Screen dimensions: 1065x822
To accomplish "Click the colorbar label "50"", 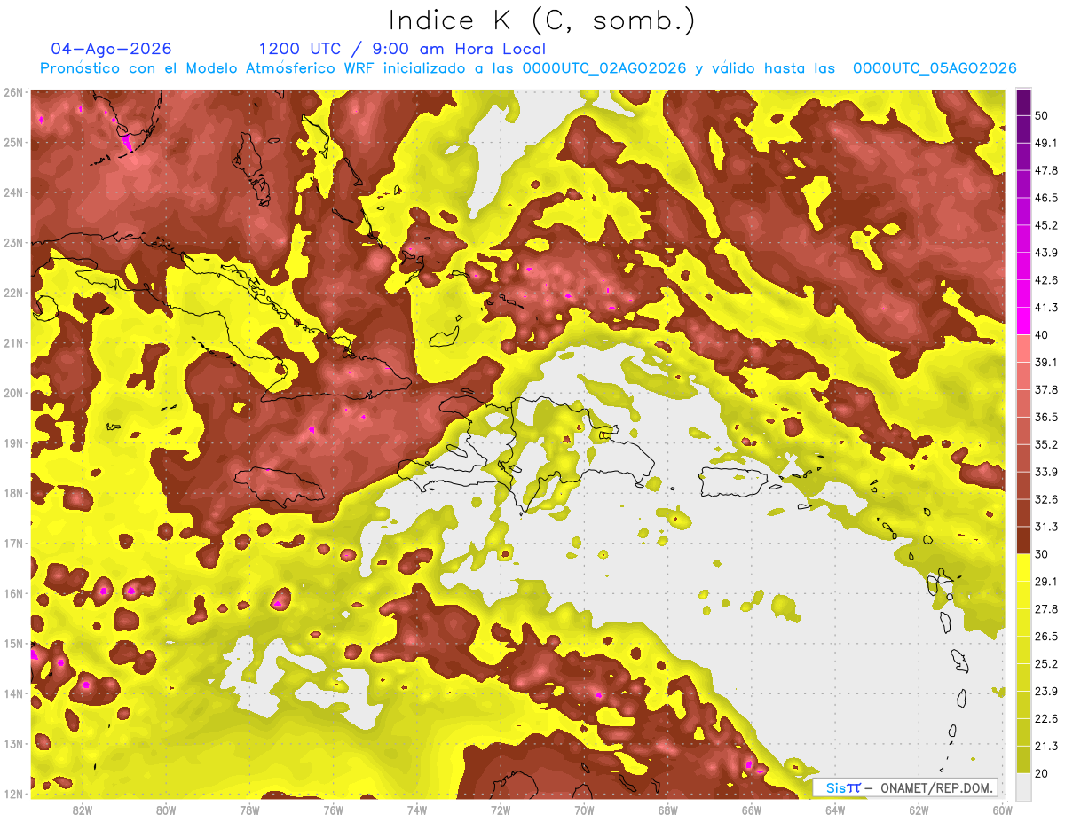I will point(1043,114).
